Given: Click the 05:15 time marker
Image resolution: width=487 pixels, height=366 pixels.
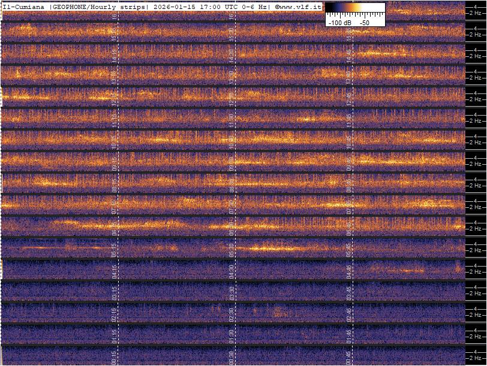Looking at the screenshot, I should [x=115, y=249].
